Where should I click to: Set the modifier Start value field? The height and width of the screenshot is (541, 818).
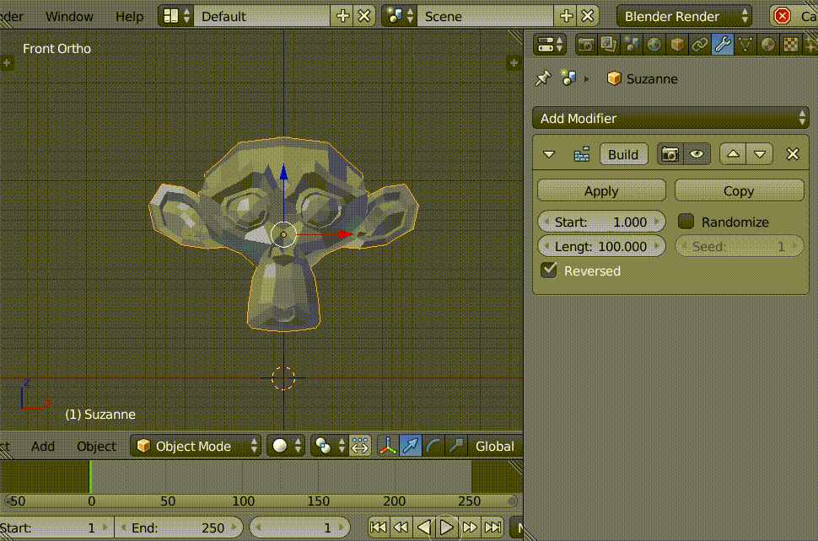(x=601, y=221)
